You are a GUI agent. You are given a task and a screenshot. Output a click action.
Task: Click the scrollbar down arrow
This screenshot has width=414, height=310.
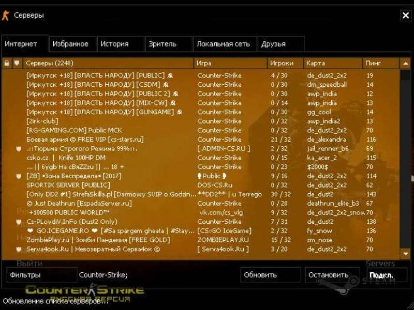405,254
